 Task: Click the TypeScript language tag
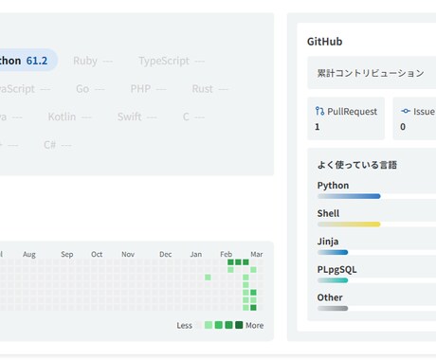click(x=172, y=61)
